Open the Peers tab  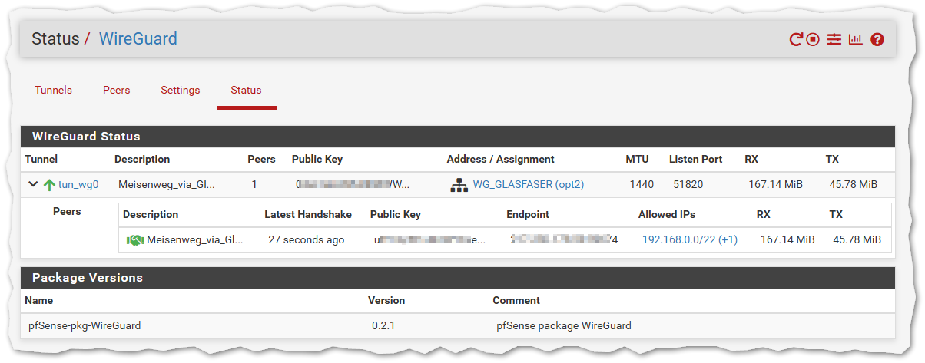116,90
